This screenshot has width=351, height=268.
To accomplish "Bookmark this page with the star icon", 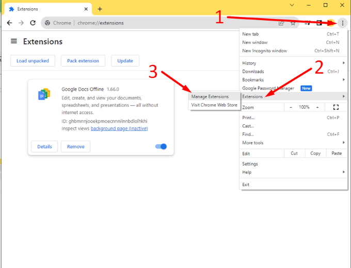I will click(x=293, y=23).
